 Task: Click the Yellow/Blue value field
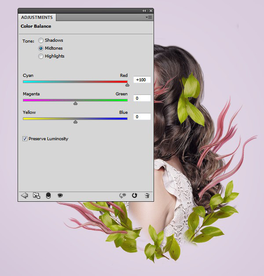pyautogui.click(x=142, y=116)
